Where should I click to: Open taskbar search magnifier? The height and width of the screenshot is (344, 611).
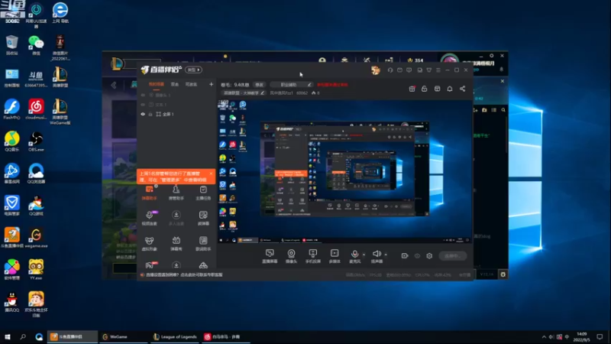coord(23,336)
